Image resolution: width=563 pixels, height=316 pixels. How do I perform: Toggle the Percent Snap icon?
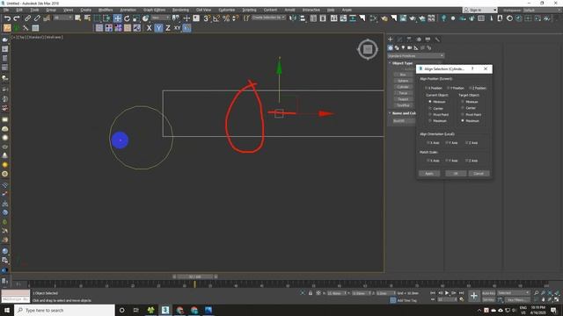[x=226, y=18]
